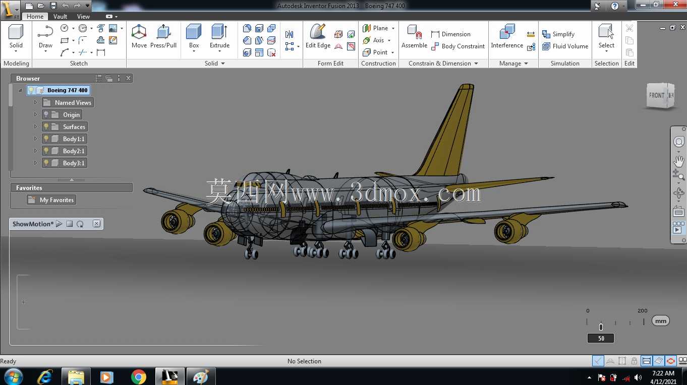Open the Home ribbon tab
This screenshot has height=385, width=687.
coord(35,17)
